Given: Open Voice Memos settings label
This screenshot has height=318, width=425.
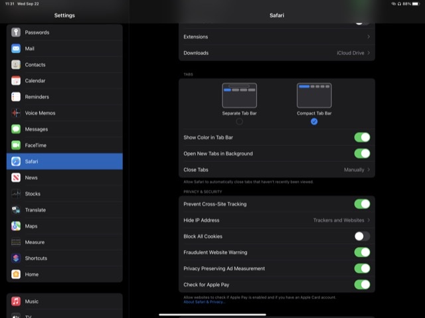Looking at the screenshot, I should [40, 113].
